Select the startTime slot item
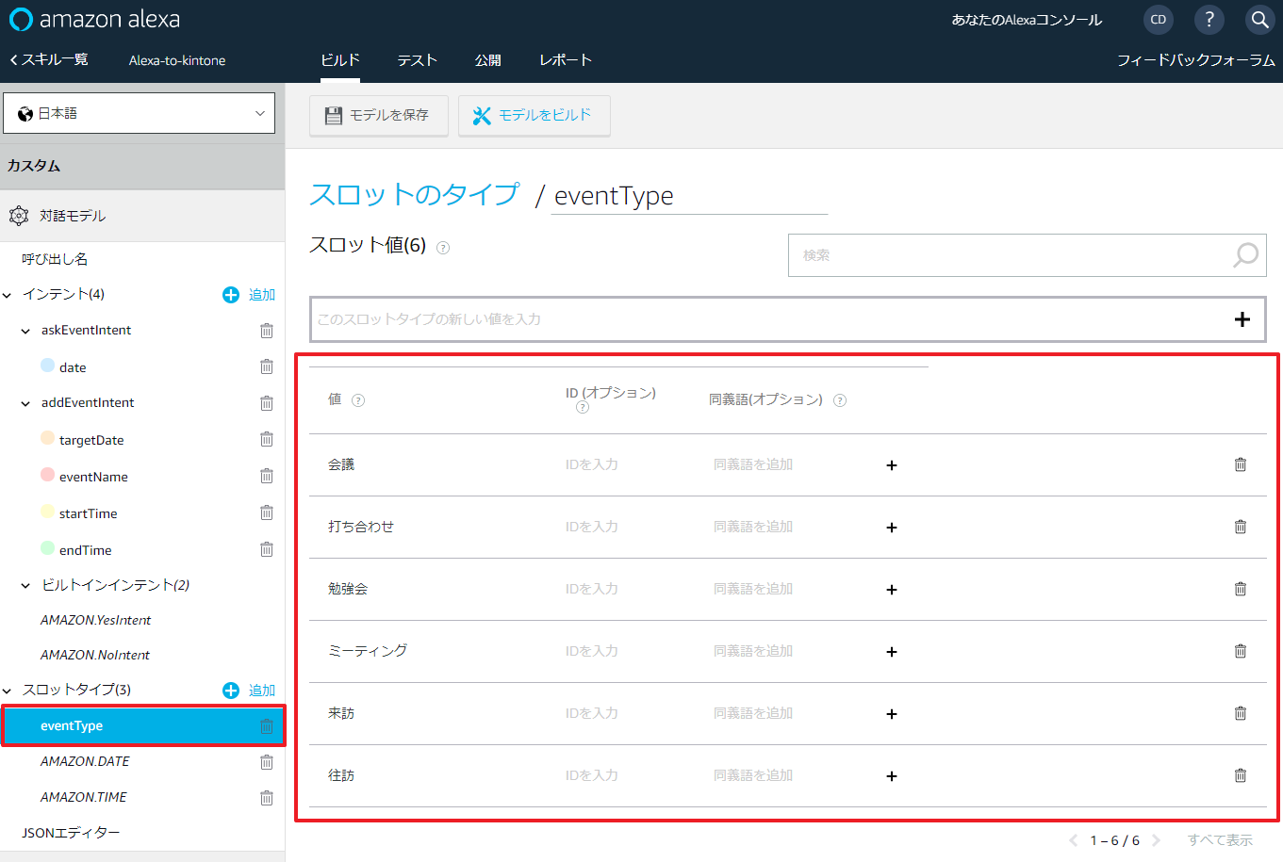 click(89, 513)
